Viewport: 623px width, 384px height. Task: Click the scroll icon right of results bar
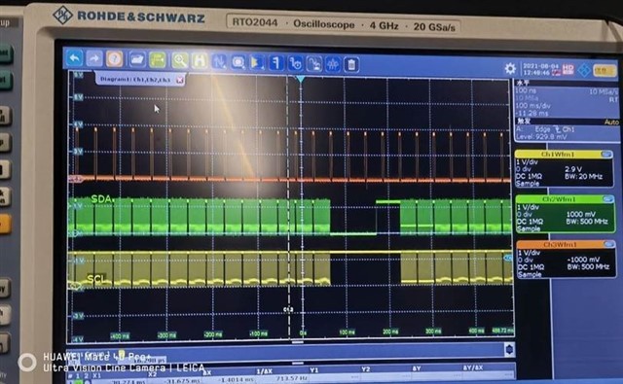point(509,350)
